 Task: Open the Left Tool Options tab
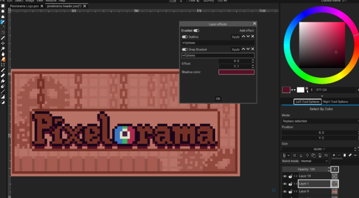point(307,102)
